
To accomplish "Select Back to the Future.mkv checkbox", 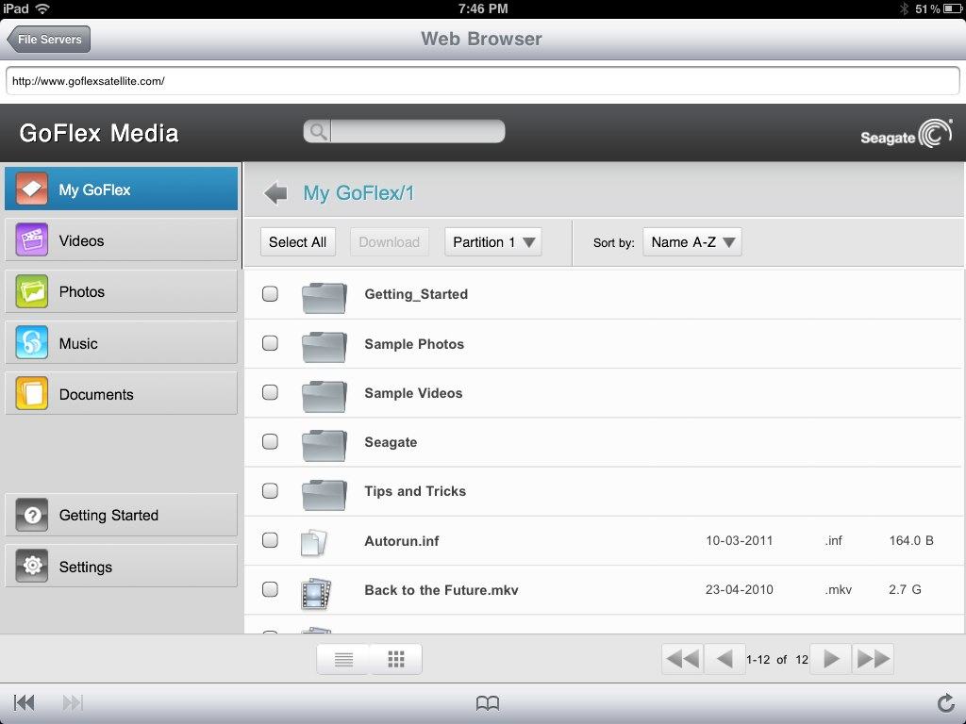I will [270, 590].
